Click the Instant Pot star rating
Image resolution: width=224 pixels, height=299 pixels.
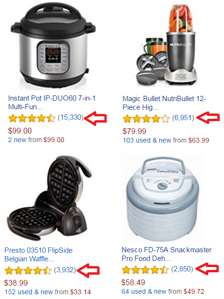coord(32,118)
